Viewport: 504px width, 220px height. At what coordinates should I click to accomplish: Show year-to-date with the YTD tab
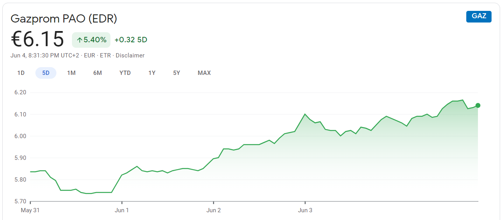[125, 73]
